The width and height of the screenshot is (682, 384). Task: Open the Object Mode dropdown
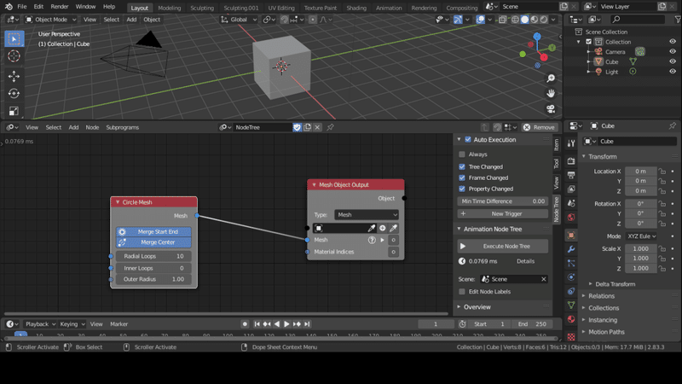click(x=53, y=19)
